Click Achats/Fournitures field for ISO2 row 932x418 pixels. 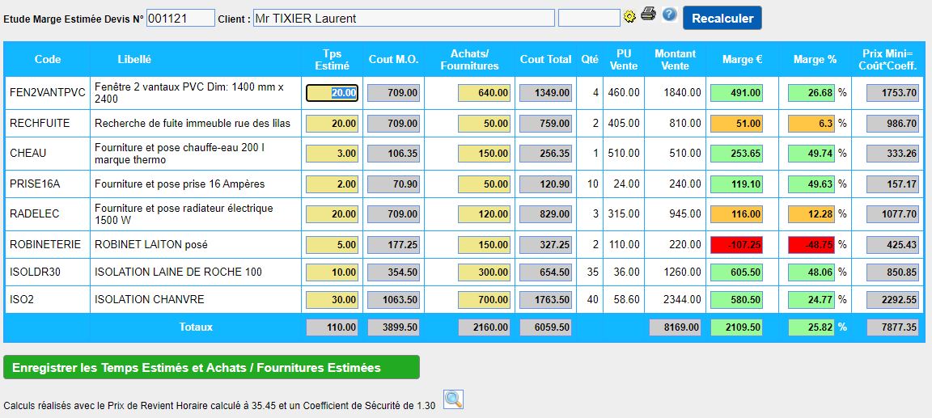[484, 300]
